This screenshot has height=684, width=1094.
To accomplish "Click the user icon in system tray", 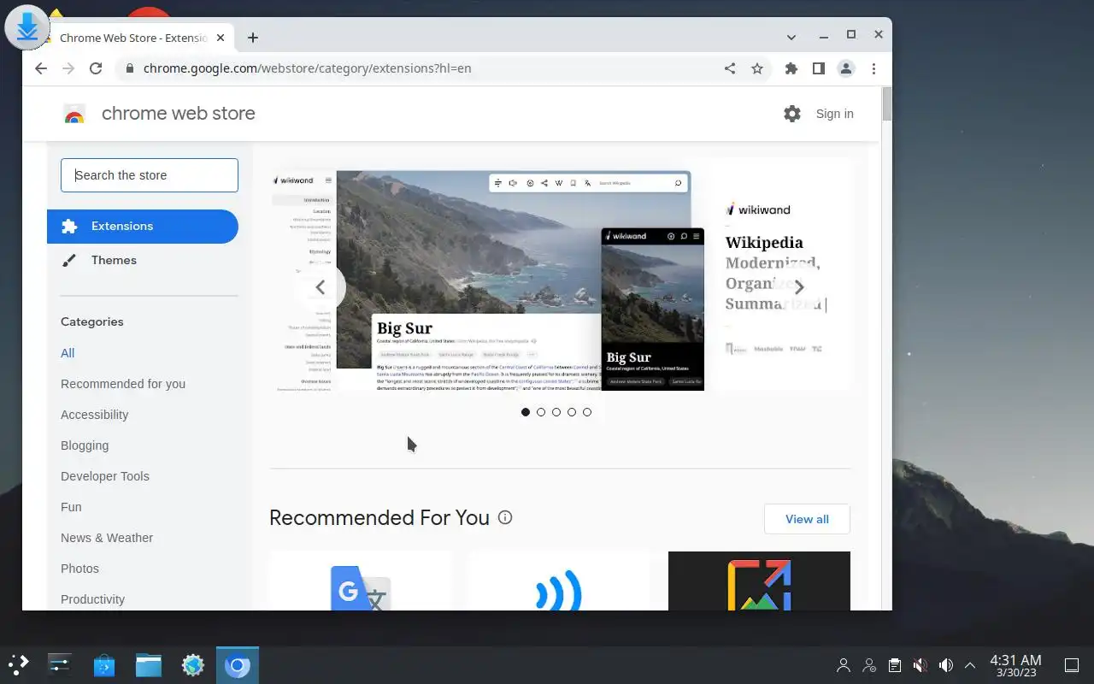I will pos(844,665).
